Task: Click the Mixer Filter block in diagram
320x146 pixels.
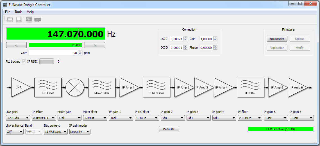Action: [x=102, y=87]
